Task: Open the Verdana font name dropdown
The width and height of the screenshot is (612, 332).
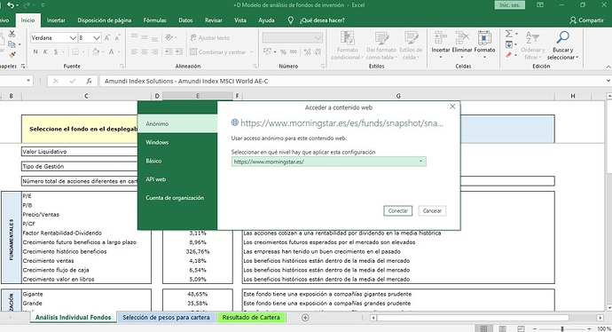Action: [x=73, y=38]
